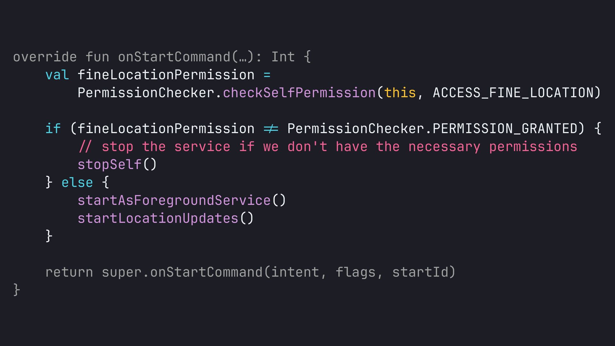The height and width of the screenshot is (346, 615).
Task: Click the stopSelf function call
Action: 110,165
